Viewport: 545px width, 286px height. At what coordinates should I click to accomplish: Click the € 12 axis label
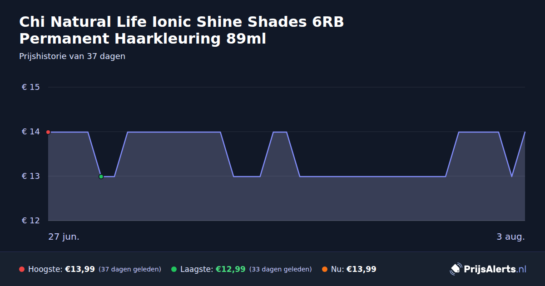click(31, 221)
